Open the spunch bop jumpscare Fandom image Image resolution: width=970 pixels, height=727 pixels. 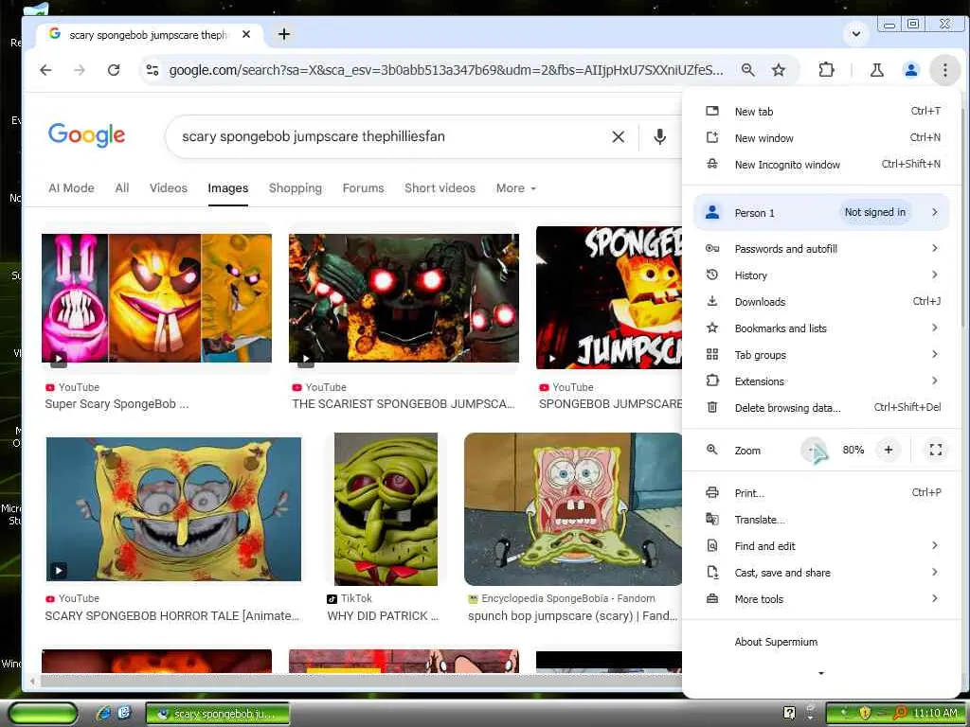point(573,508)
